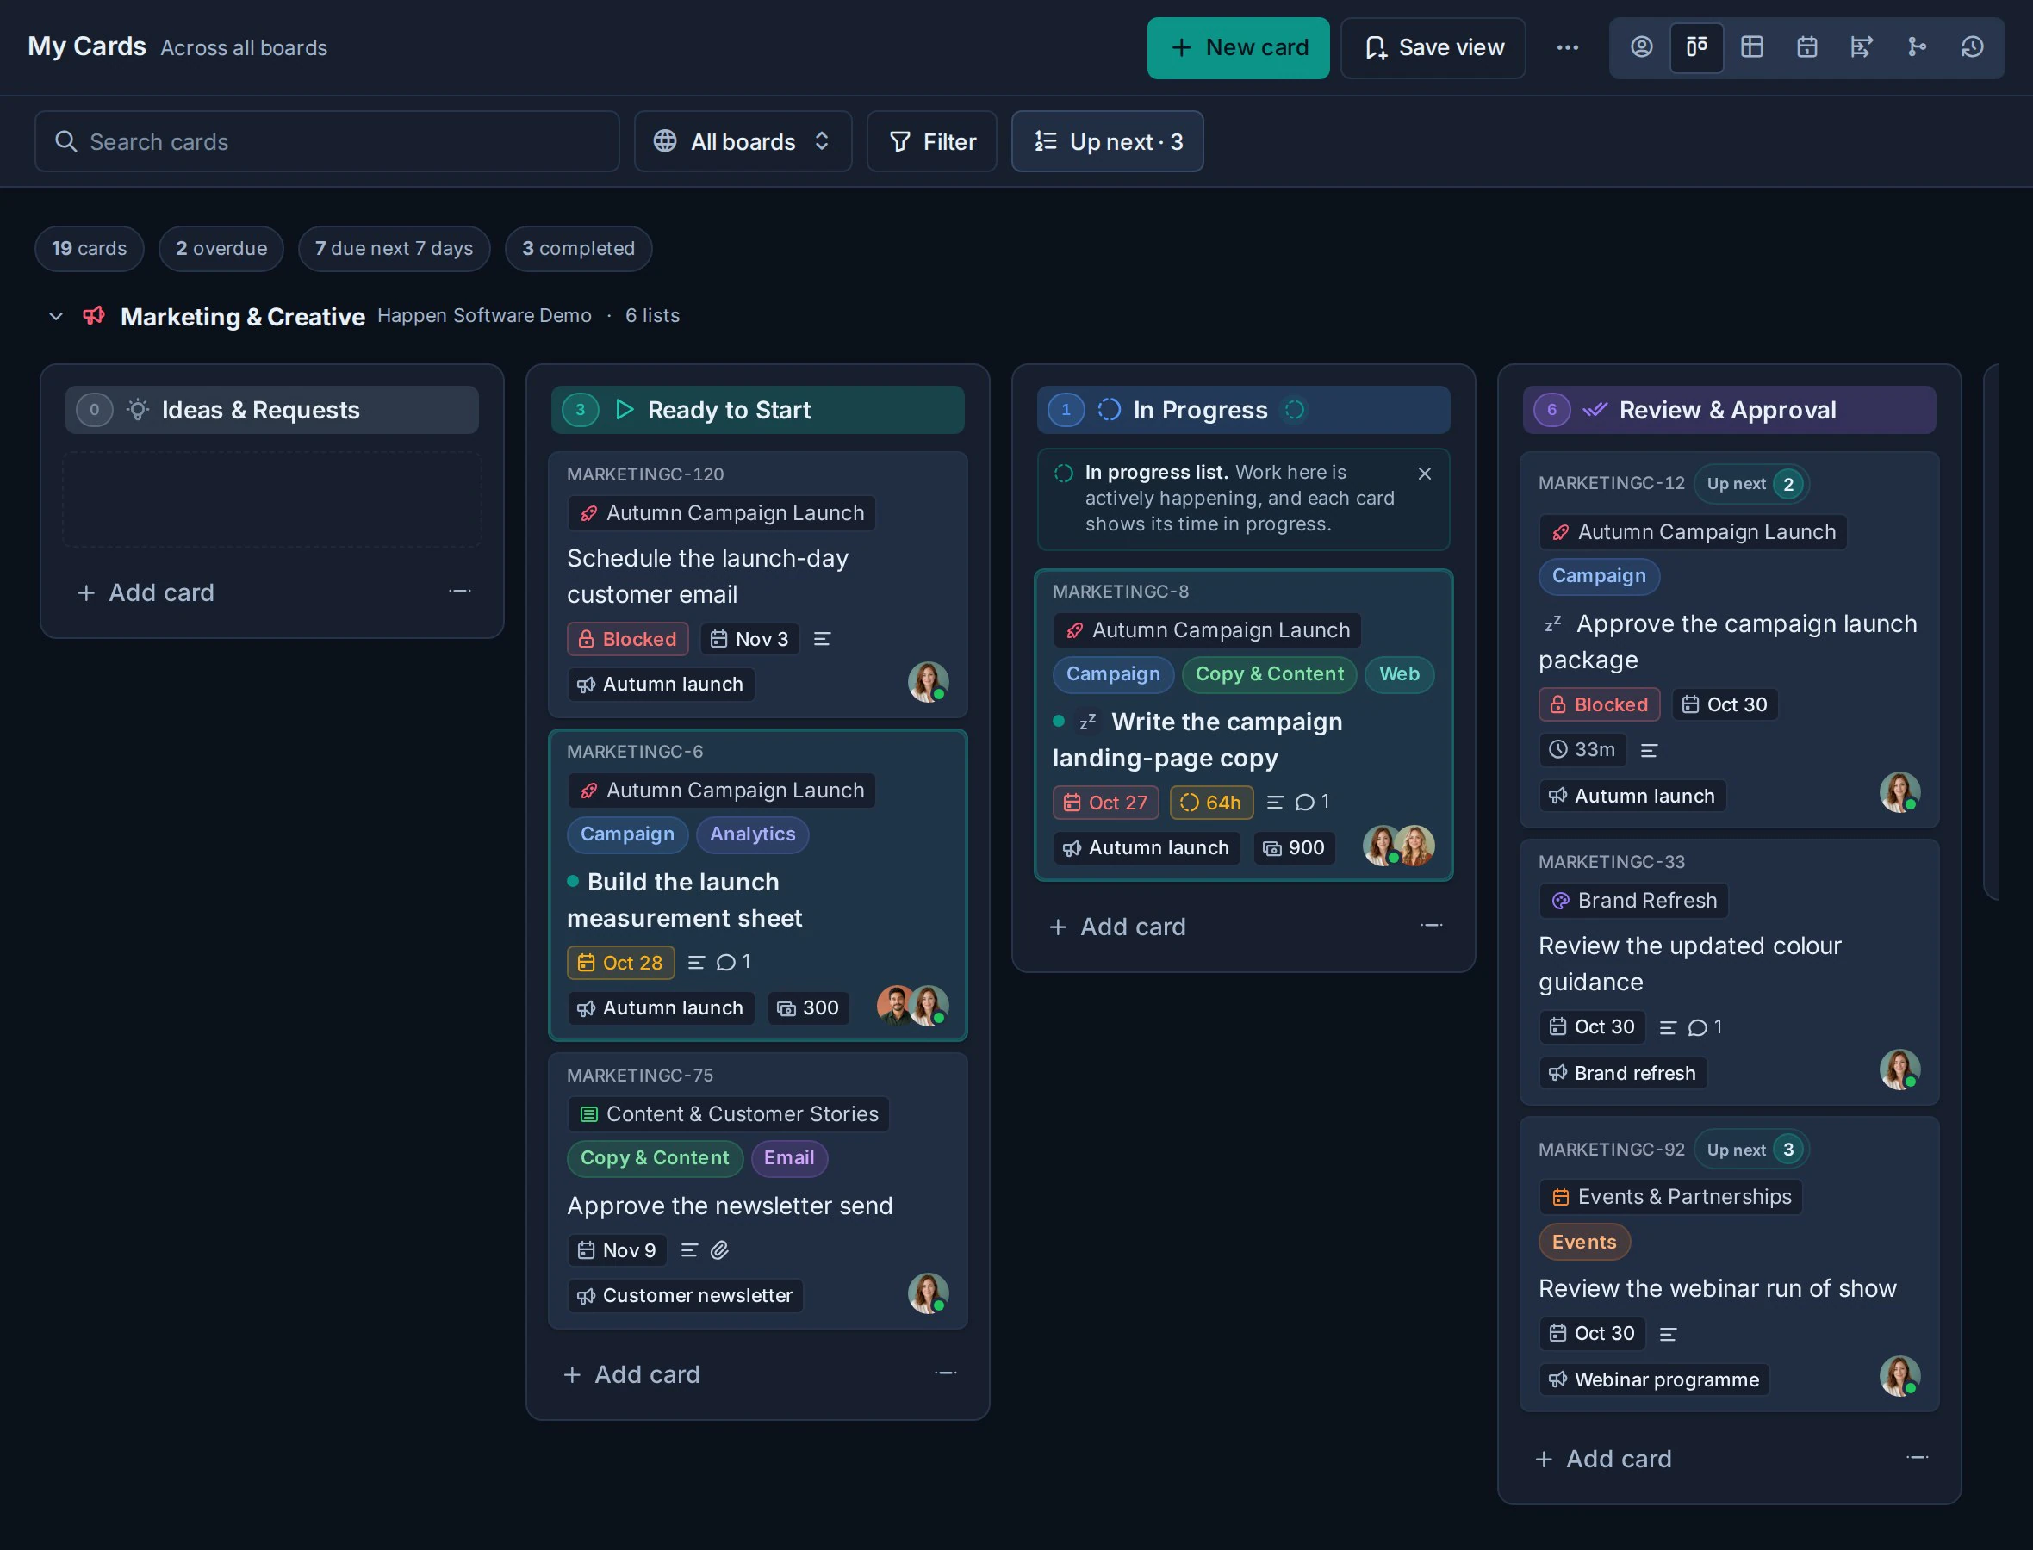The height and width of the screenshot is (1550, 2033).
Task: Open the calendar view icon
Action: pos(1807,47)
